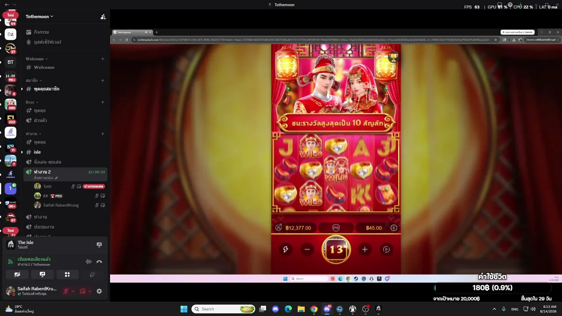The height and width of the screenshot is (316, 562).
Task: Toggle the camera button in voice panel
Action: (17, 274)
